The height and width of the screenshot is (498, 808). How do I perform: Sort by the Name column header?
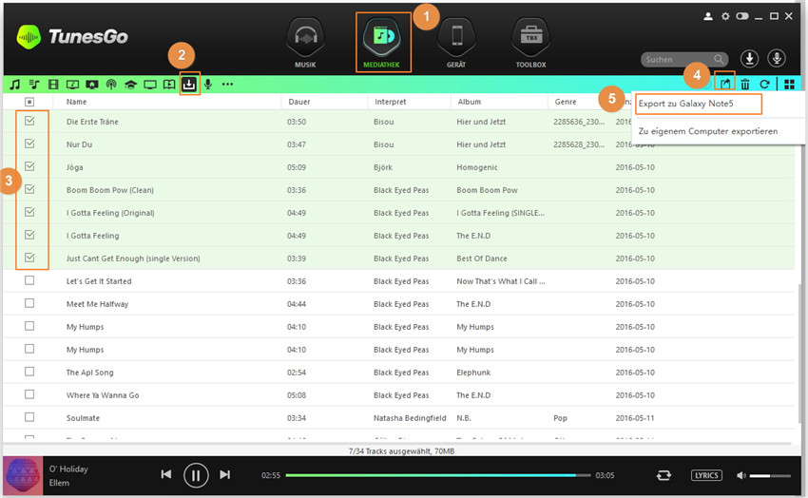76,102
